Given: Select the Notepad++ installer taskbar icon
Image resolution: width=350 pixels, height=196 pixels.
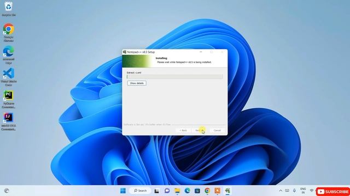Looking at the screenshot, I should [227, 191].
